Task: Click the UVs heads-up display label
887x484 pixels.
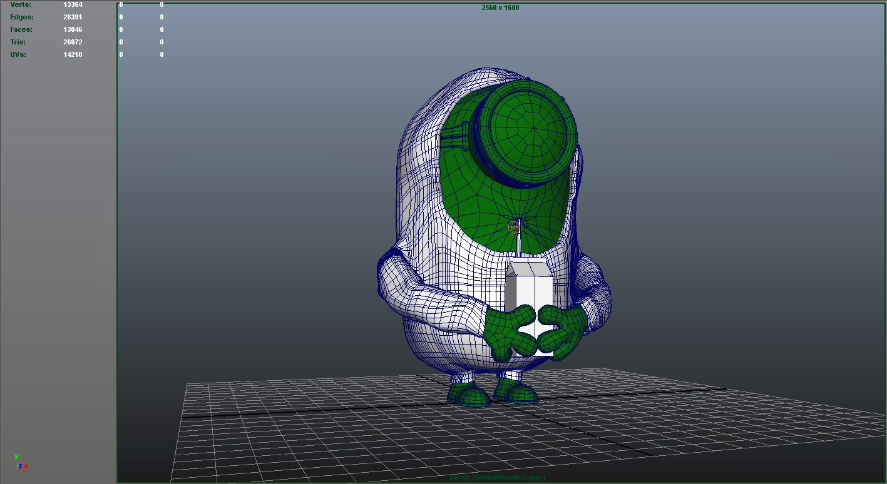Action: pyautogui.click(x=18, y=54)
